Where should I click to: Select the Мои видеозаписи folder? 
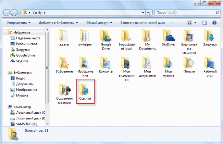click(127, 69)
